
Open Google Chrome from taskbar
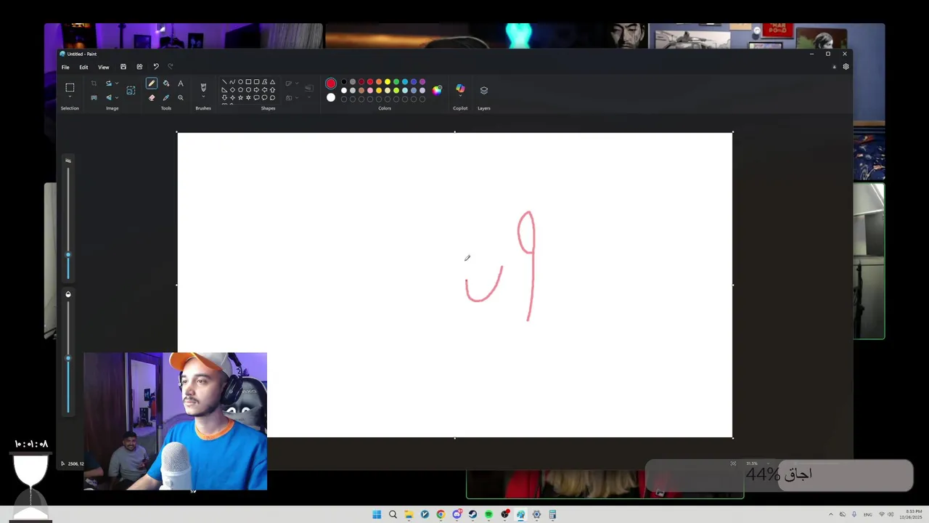click(441, 514)
